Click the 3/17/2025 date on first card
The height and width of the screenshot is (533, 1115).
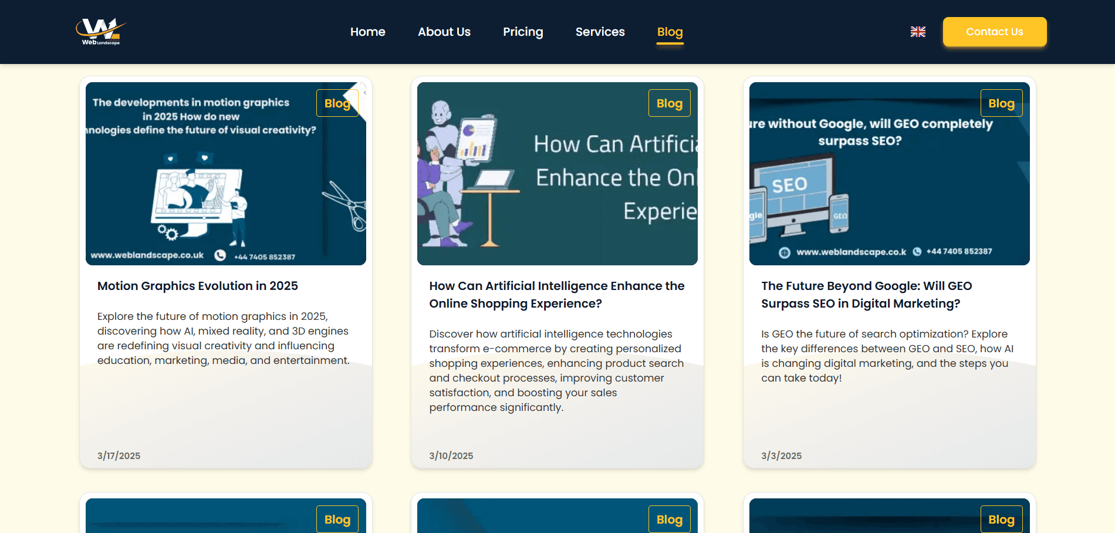(119, 456)
